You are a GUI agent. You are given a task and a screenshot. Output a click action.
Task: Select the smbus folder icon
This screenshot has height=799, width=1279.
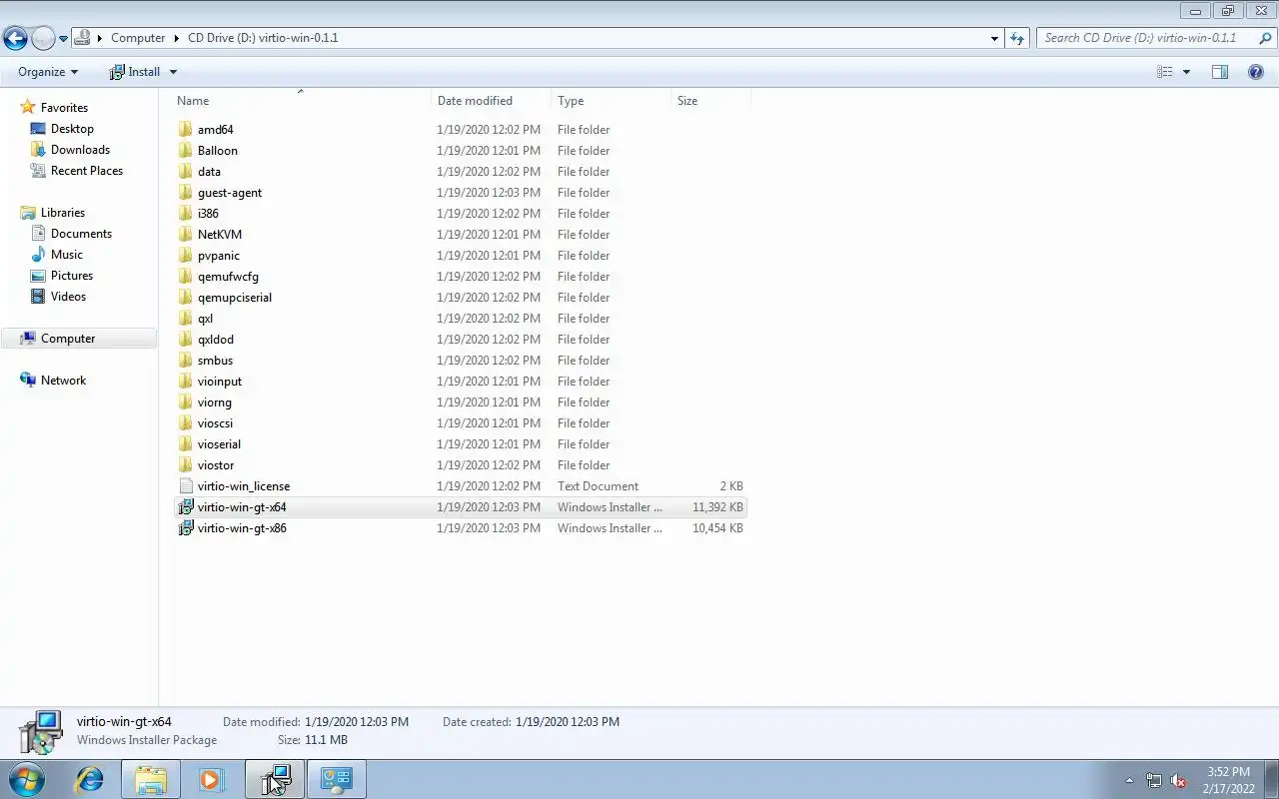pyautogui.click(x=185, y=361)
